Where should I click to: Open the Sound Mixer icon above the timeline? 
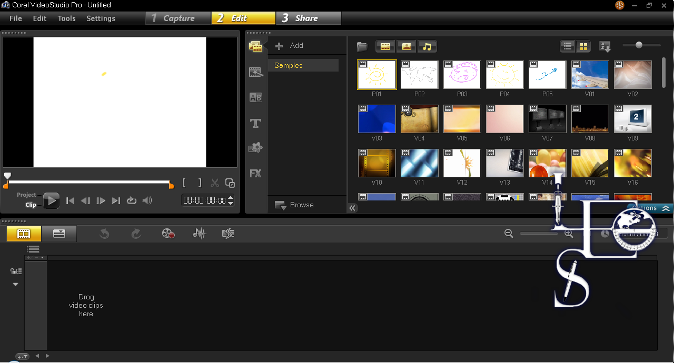[x=199, y=233]
